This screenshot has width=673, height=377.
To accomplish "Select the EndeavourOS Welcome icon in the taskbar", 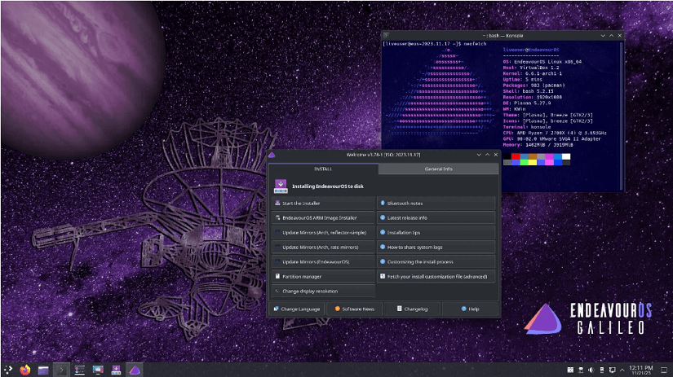I will pyautogui.click(x=135, y=370).
